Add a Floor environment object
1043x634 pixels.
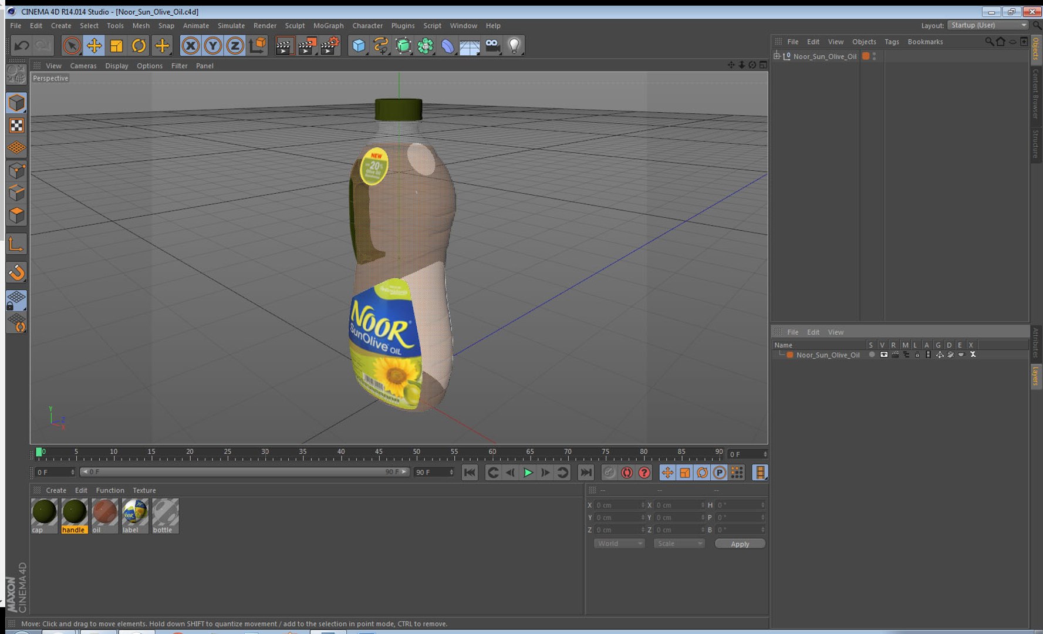tap(470, 46)
